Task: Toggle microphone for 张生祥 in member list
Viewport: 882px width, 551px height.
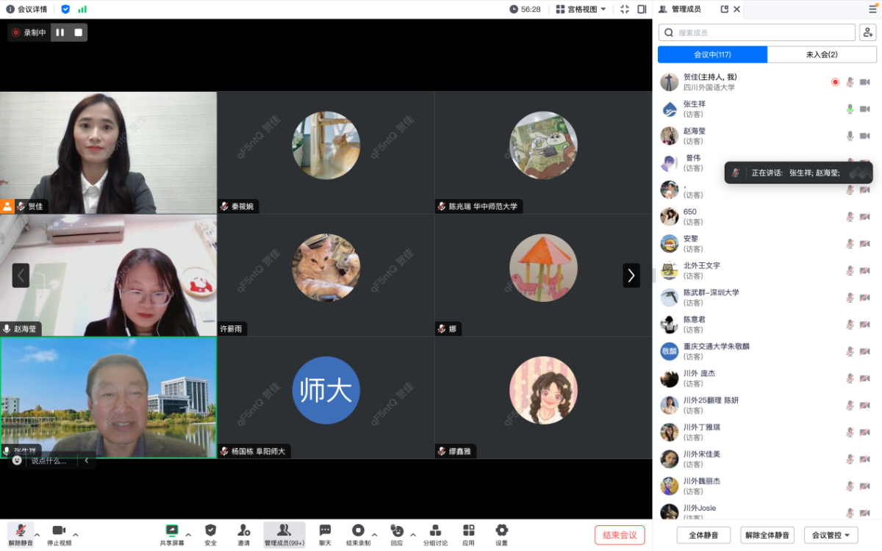Action: pos(850,109)
